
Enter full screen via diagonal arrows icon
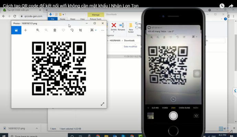(x=103, y=104)
